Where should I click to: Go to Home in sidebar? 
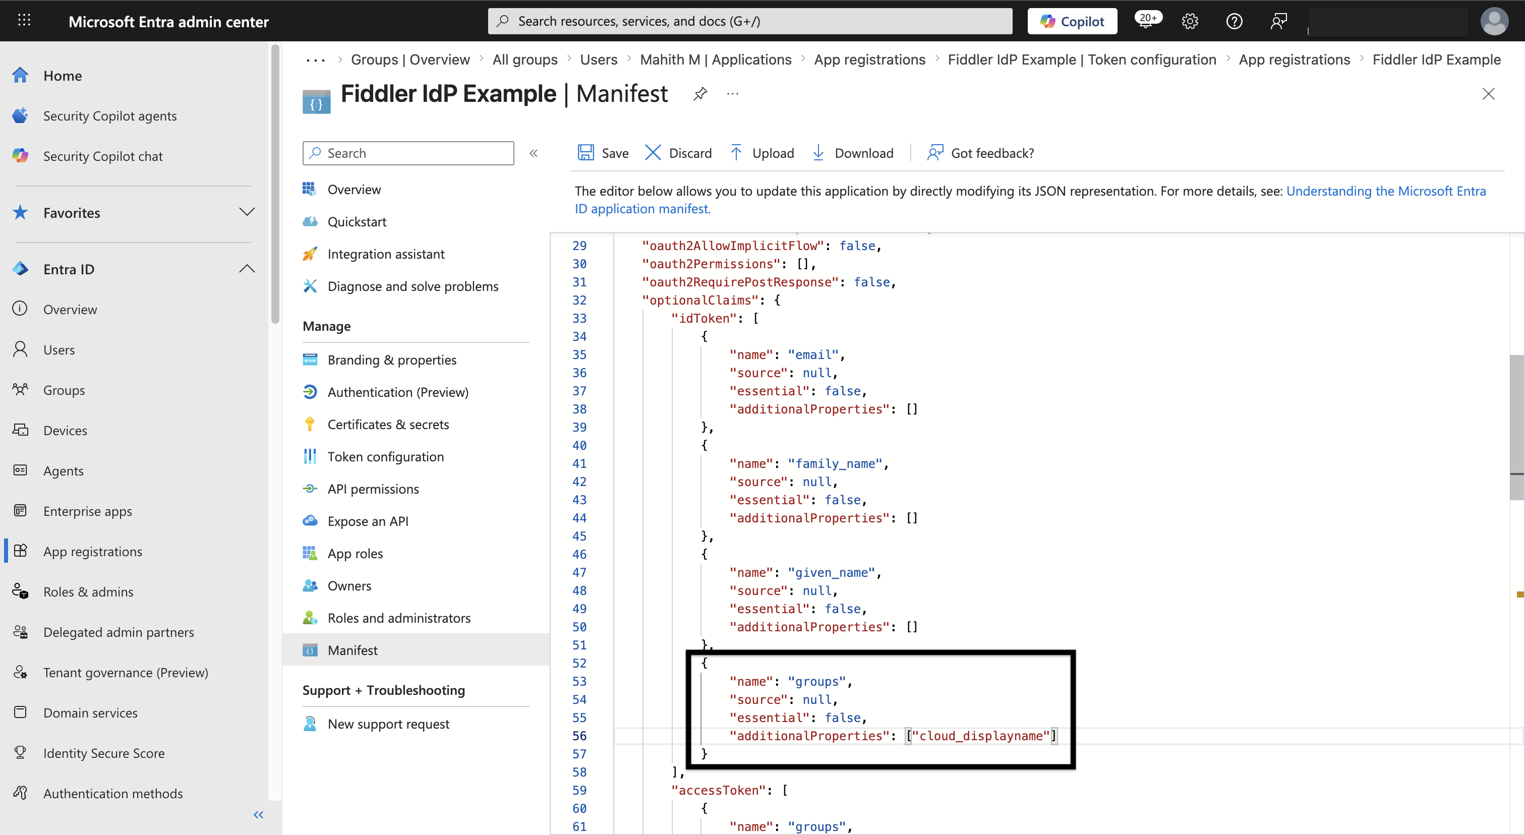(62, 76)
